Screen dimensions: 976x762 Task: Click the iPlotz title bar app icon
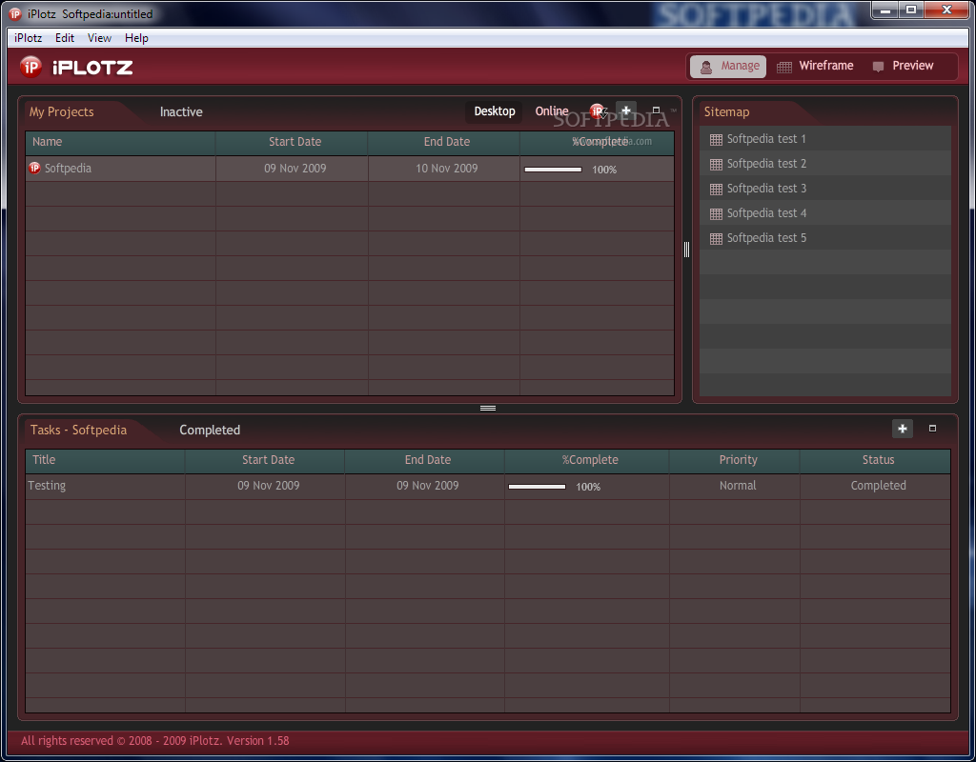[15, 13]
